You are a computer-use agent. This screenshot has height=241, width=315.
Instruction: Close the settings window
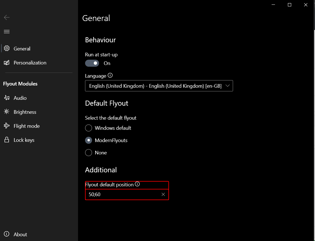tap(306, 5)
